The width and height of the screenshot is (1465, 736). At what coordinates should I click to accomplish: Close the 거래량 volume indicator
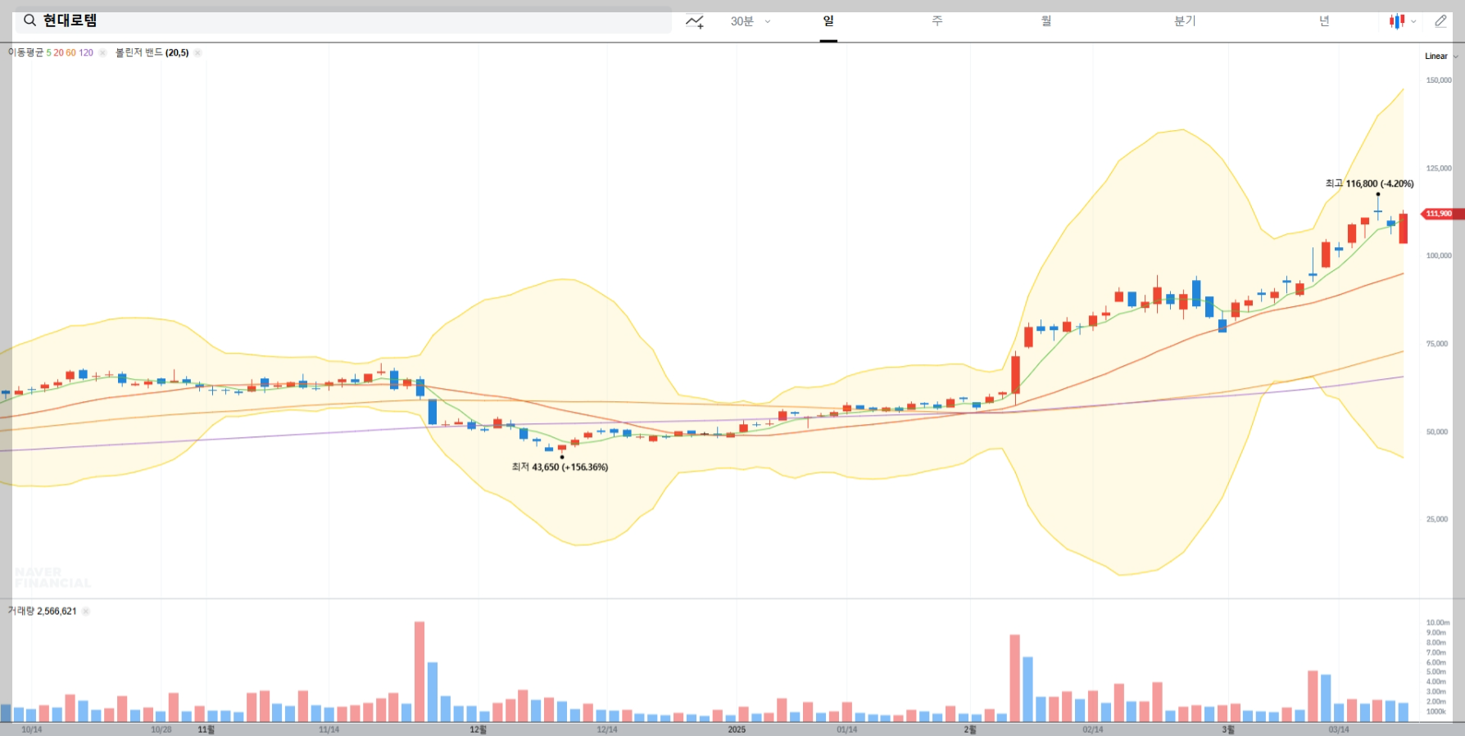[x=86, y=611]
